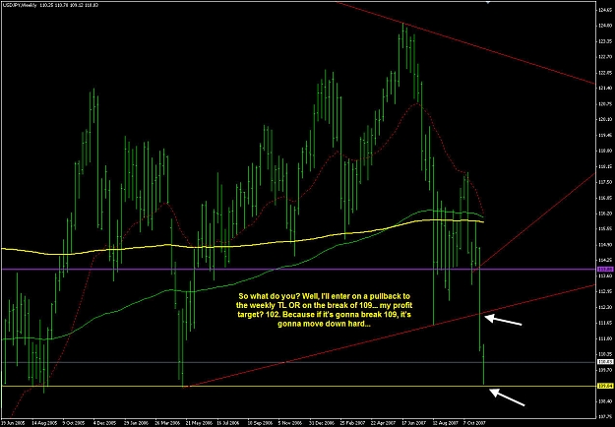Click the 12 Aug 2007 date label

coord(444,423)
